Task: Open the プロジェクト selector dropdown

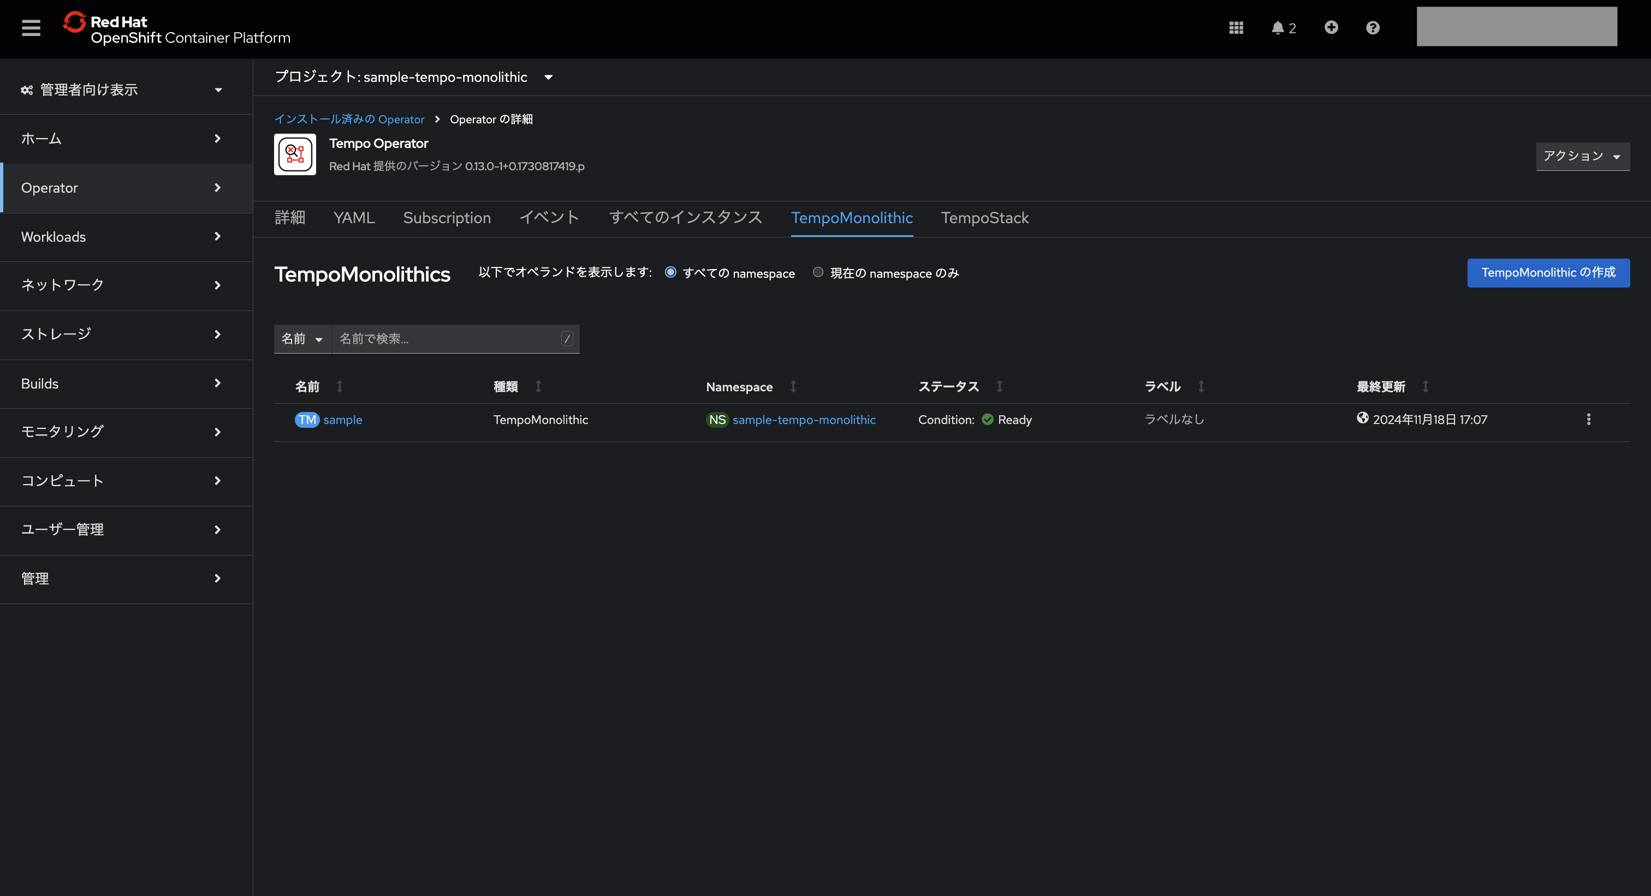Action: 414,77
